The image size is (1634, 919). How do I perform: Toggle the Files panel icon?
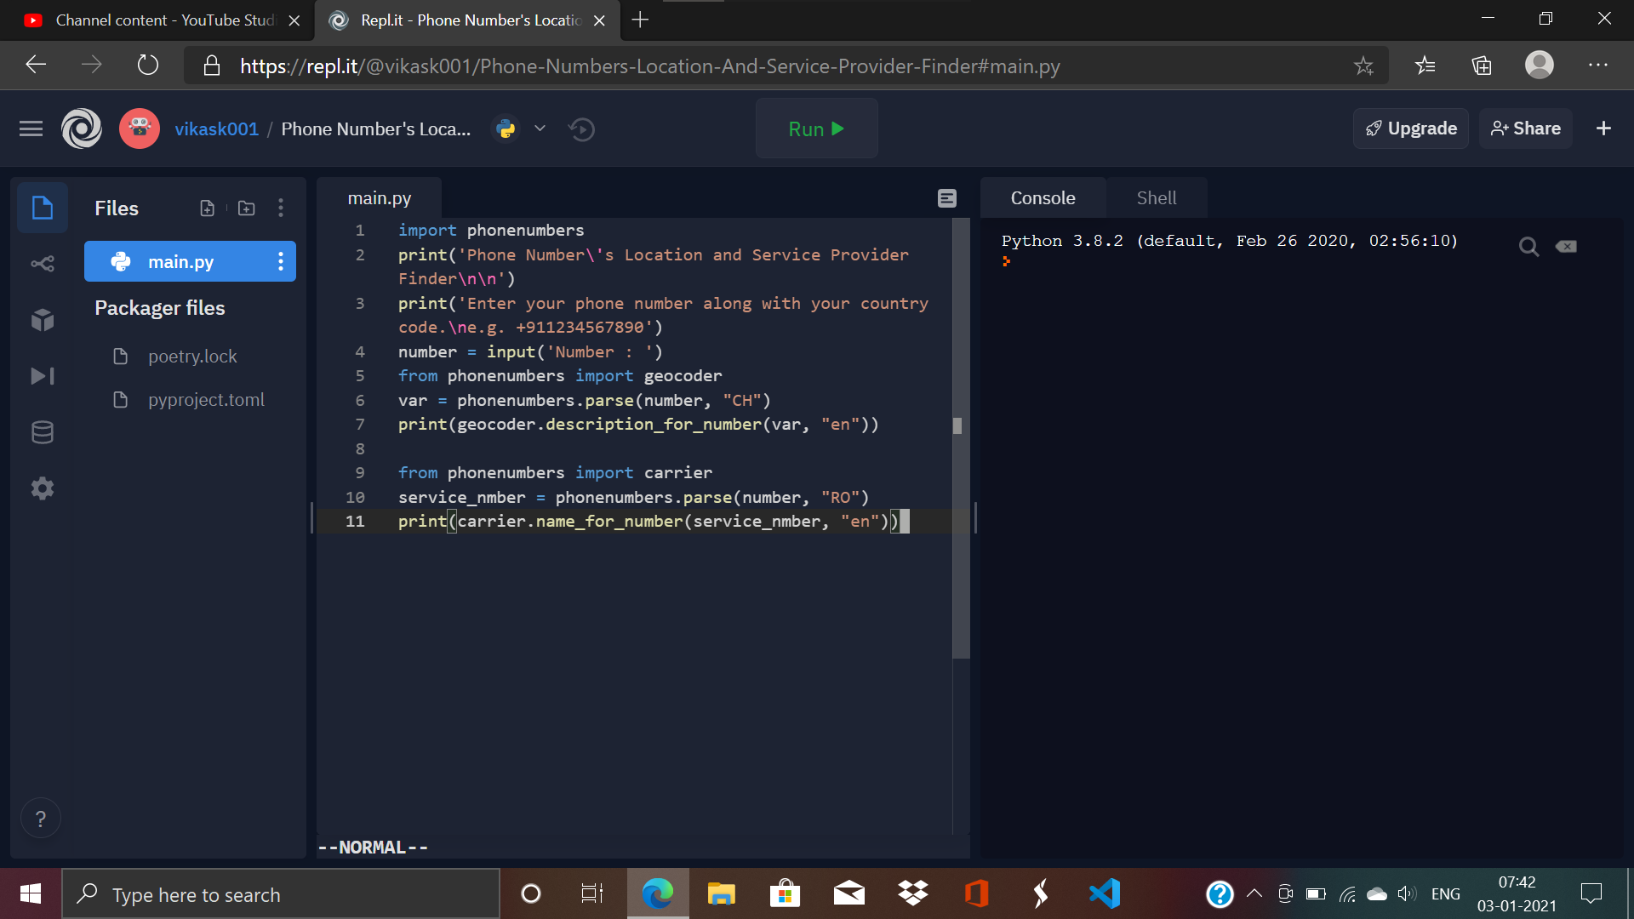43,208
